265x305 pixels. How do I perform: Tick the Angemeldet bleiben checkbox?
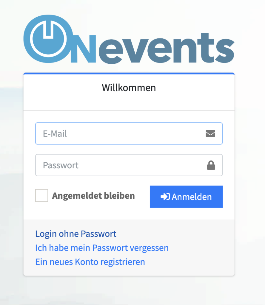[41, 195]
